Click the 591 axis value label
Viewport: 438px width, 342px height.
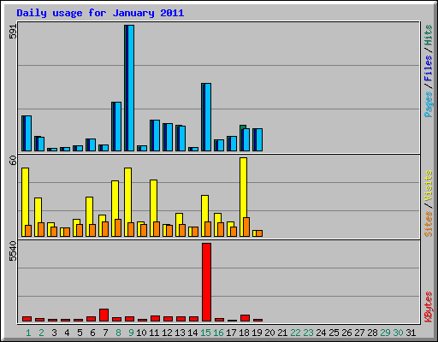[13, 31]
